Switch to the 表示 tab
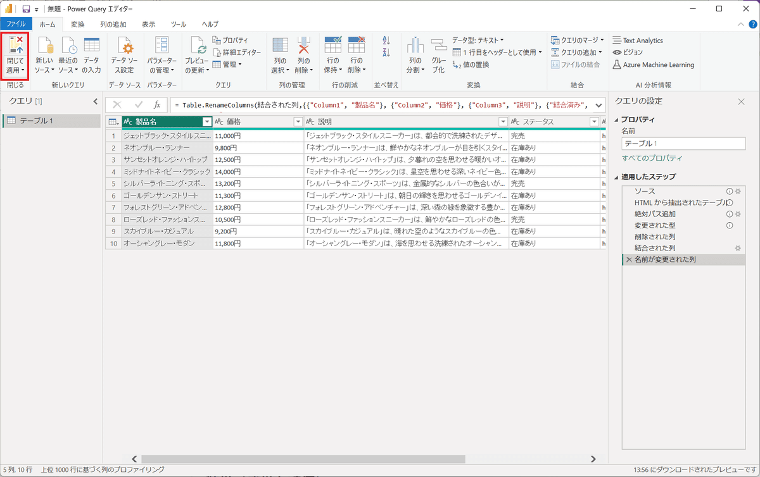 (149, 24)
